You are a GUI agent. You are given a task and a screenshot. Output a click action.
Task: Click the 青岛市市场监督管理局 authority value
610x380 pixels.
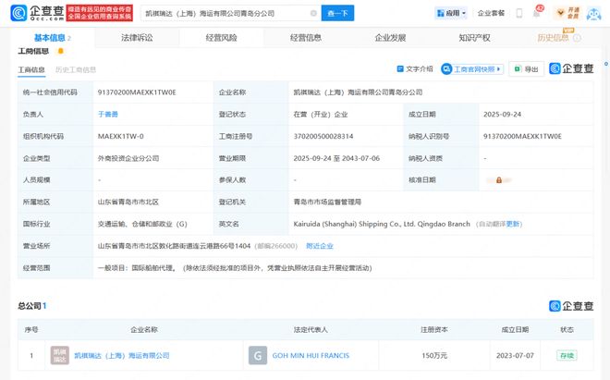(327, 202)
